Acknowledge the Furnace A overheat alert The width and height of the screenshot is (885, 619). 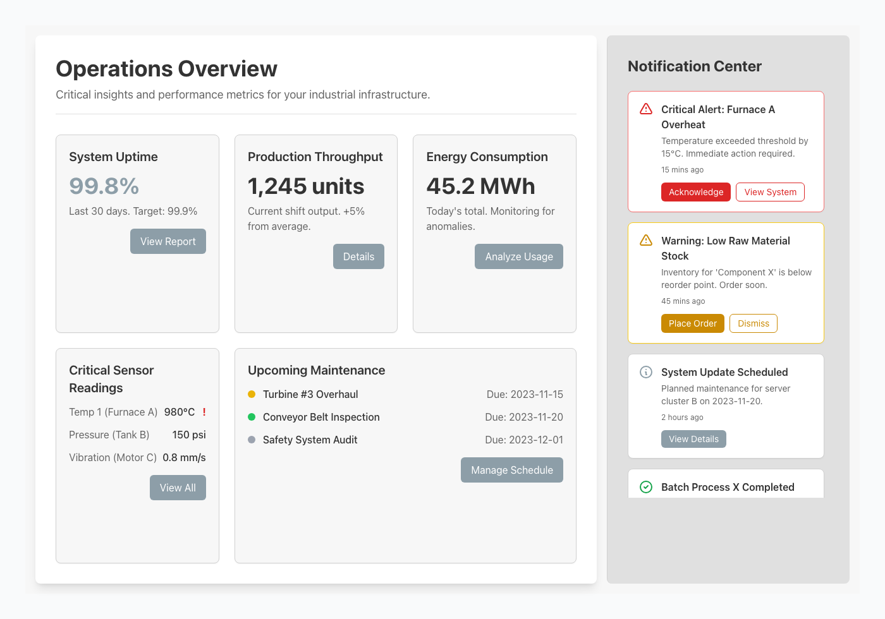[x=695, y=191]
